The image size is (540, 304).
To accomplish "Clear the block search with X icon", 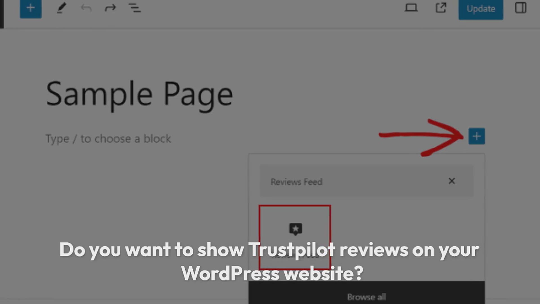I will point(452,181).
